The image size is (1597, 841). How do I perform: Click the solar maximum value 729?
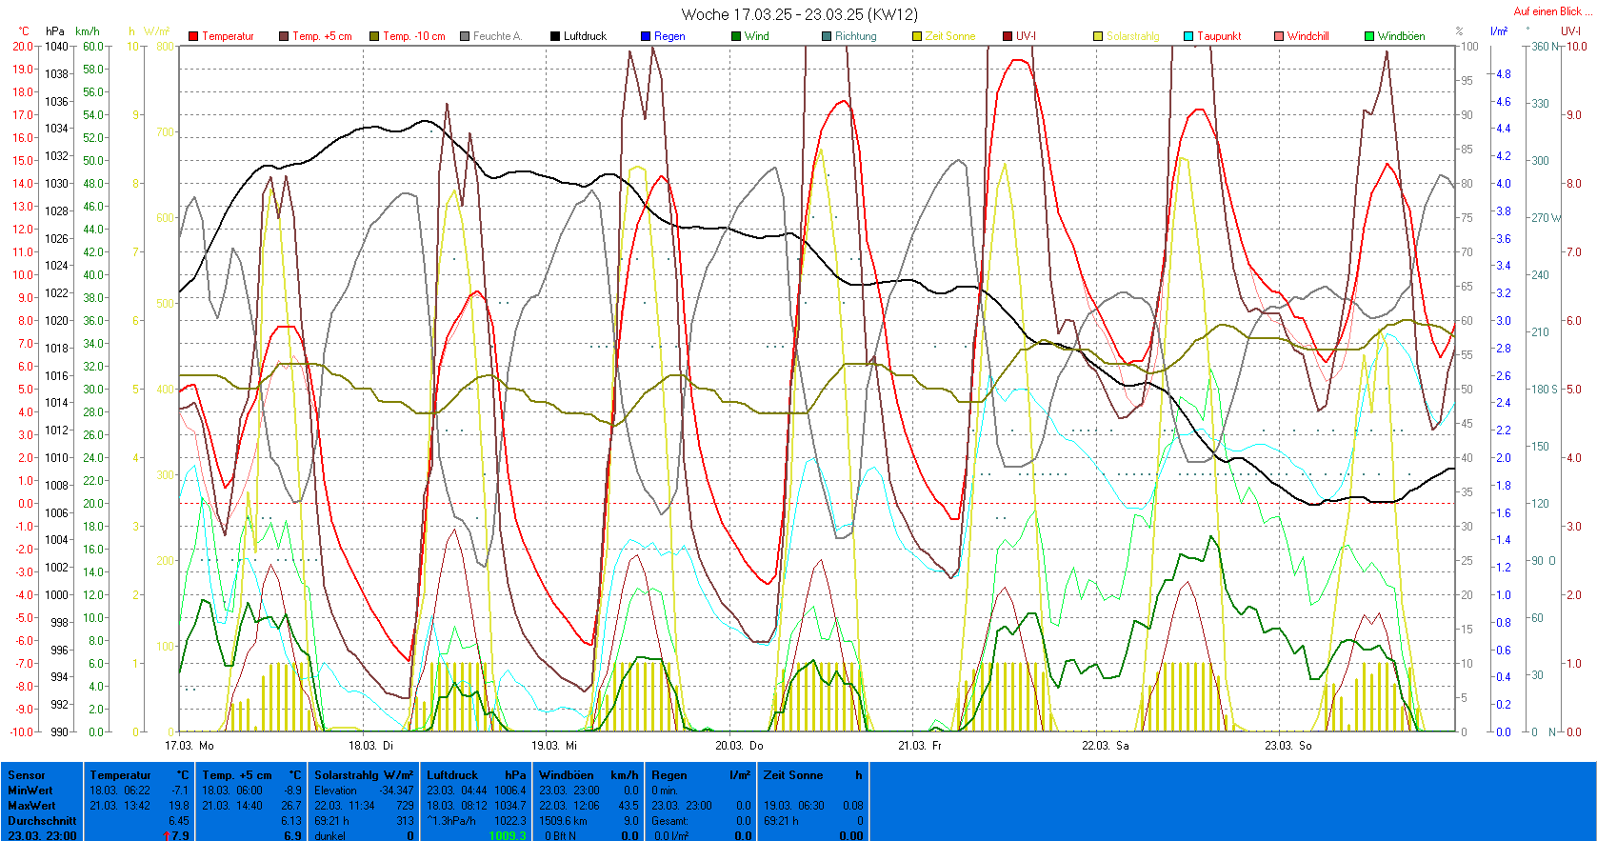point(405,806)
